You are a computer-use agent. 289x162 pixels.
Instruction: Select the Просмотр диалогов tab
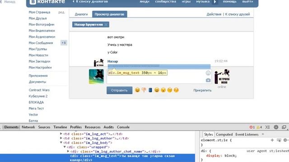pos(109,14)
